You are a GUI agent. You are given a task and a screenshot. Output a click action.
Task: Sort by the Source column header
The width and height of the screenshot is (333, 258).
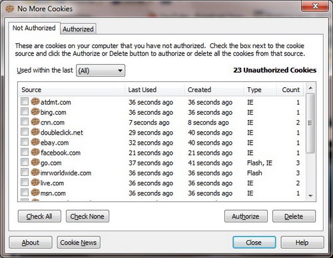tap(71, 90)
